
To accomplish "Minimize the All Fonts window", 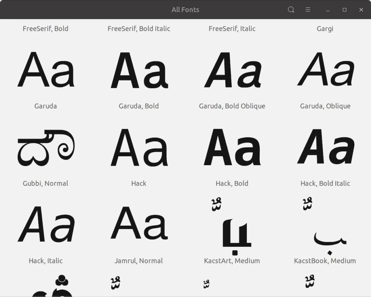I will point(328,10).
